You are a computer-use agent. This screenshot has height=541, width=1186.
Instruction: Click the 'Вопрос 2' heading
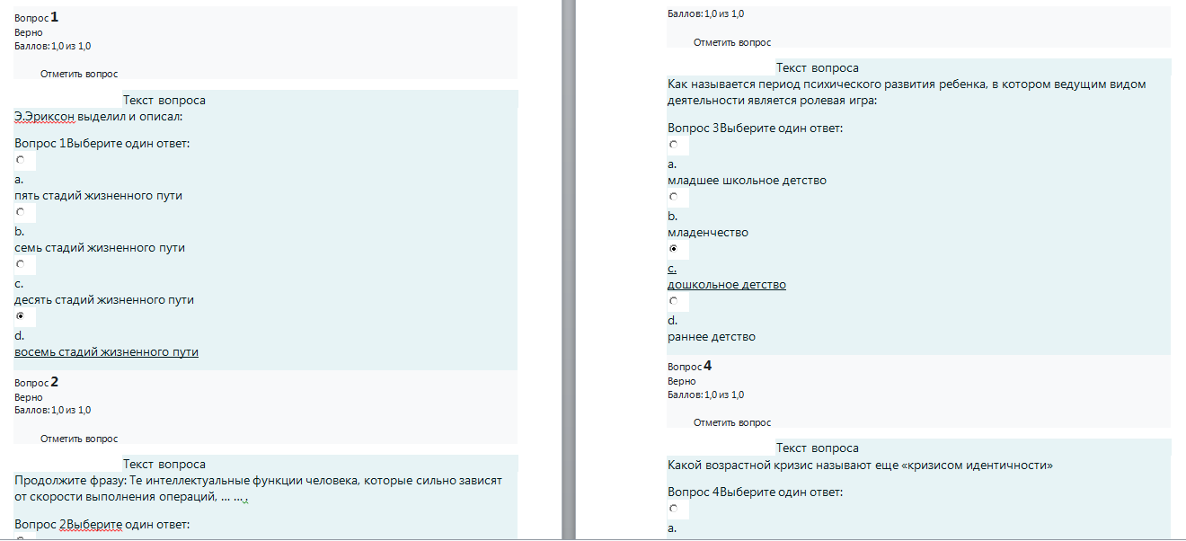coord(37,382)
